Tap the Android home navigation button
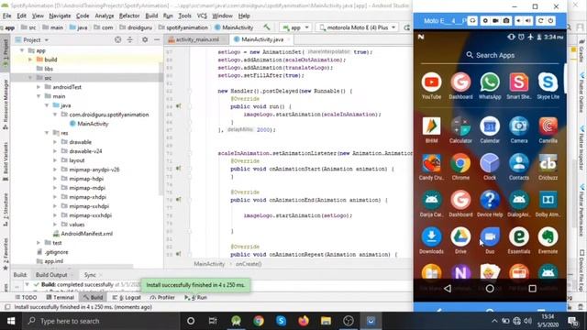The height and width of the screenshot is (330, 587). [x=490, y=289]
